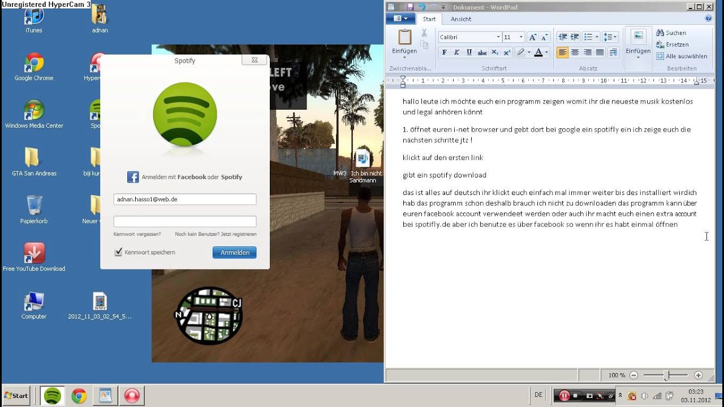Screen dimensions: 724x407
Task: Click the volume speaker tray icon
Action: point(645,396)
